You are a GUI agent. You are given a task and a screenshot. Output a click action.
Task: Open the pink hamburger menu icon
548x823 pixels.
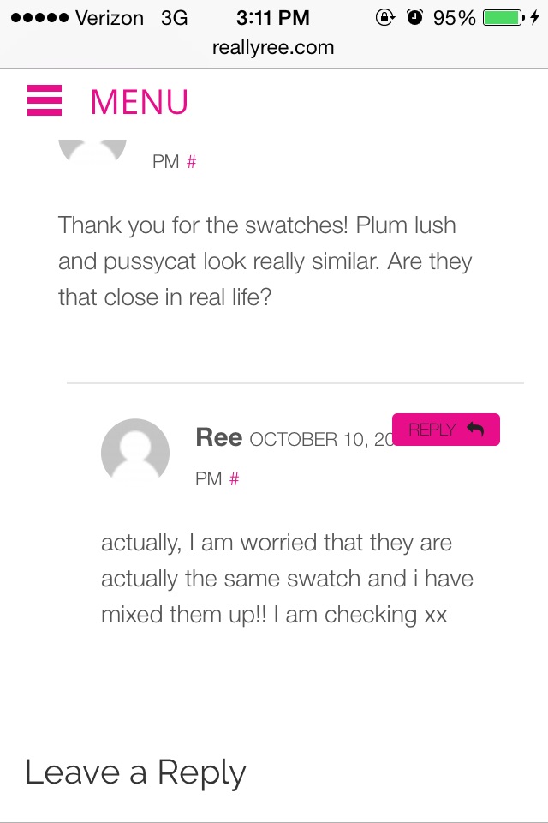point(45,100)
